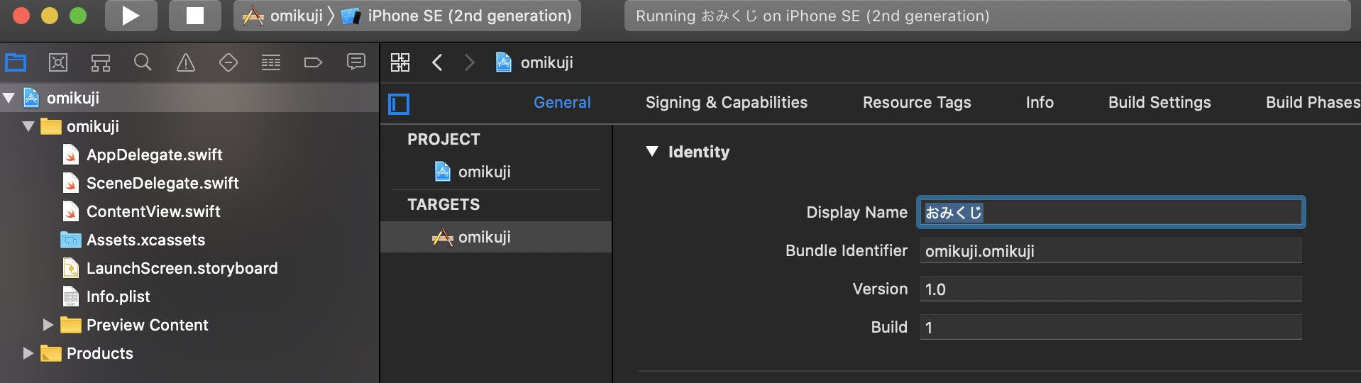Collapse the Identity section
This screenshot has width=1361, height=383.
click(x=652, y=151)
